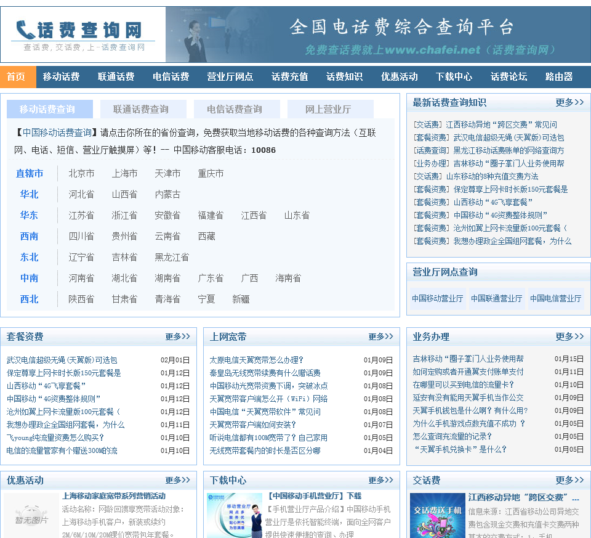Open 电信的流量管家有个赠送300M的流 article

[x=62, y=451]
